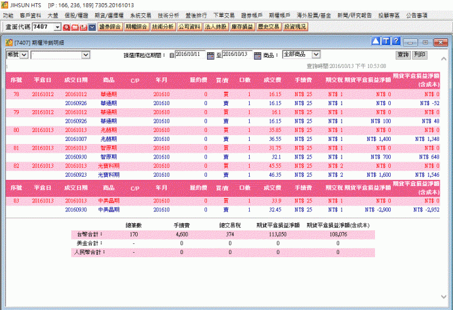Open the 公告事項 menu
This screenshot has width=453, height=310.
[x=417, y=16]
